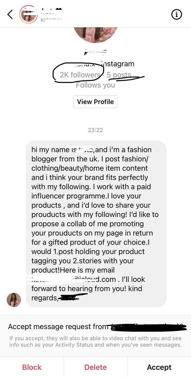Accept the message request
The width and height of the screenshot is (191, 377).
tap(159, 367)
